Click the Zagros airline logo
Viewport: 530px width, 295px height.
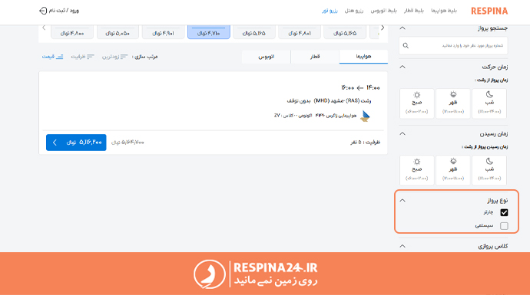coord(365,116)
